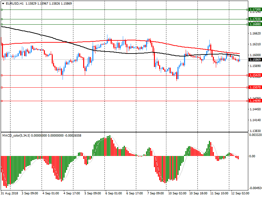The image size is (262, 197).
Task: Select the red 1.15070 price label
Action: [254, 87]
